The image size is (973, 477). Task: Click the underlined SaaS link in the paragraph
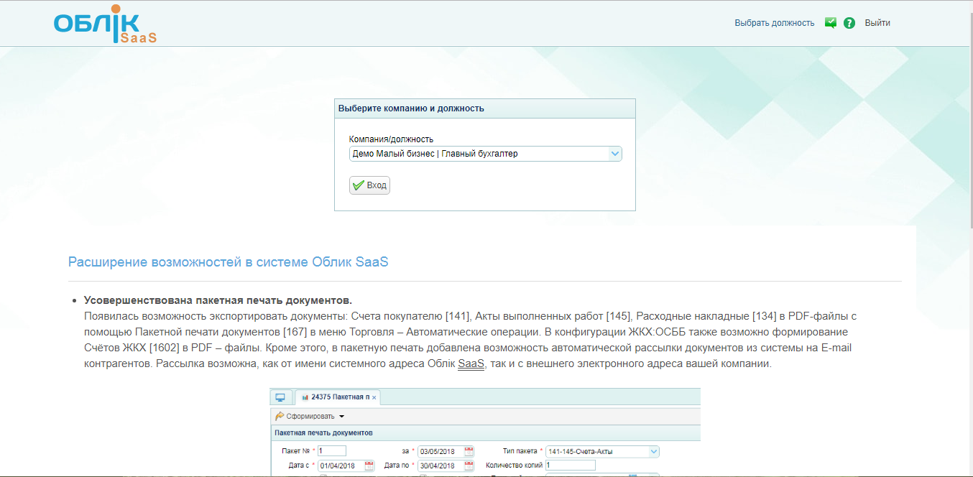click(471, 363)
